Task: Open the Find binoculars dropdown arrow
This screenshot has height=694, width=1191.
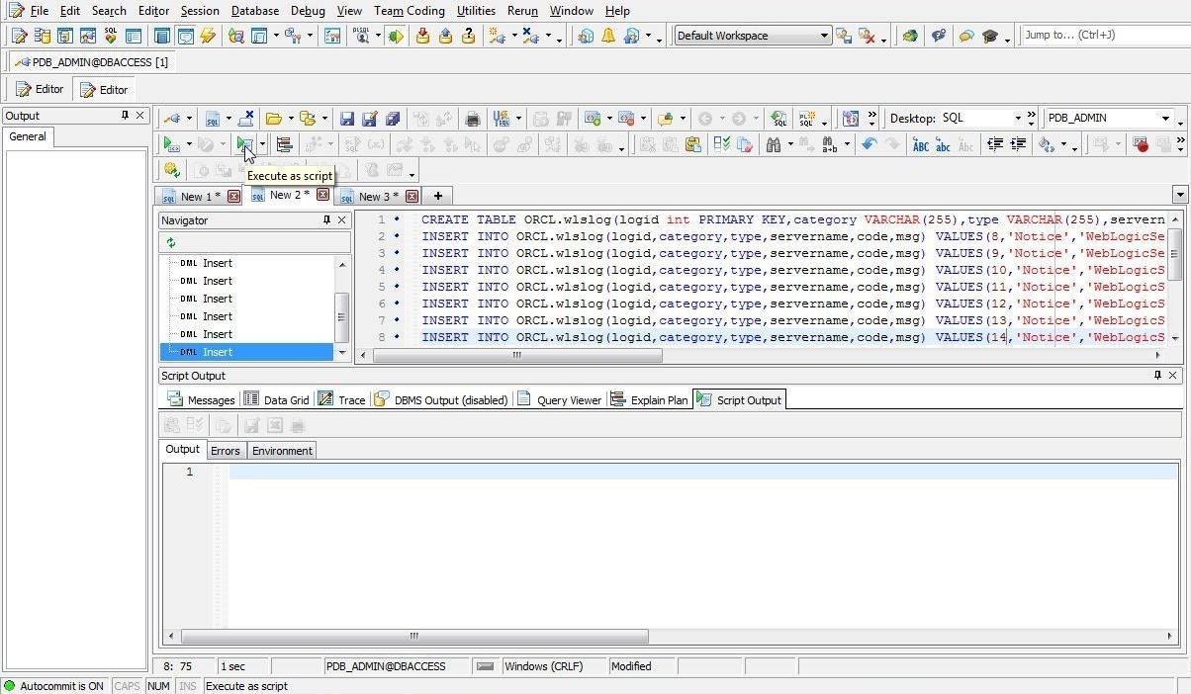Action: 790,144
